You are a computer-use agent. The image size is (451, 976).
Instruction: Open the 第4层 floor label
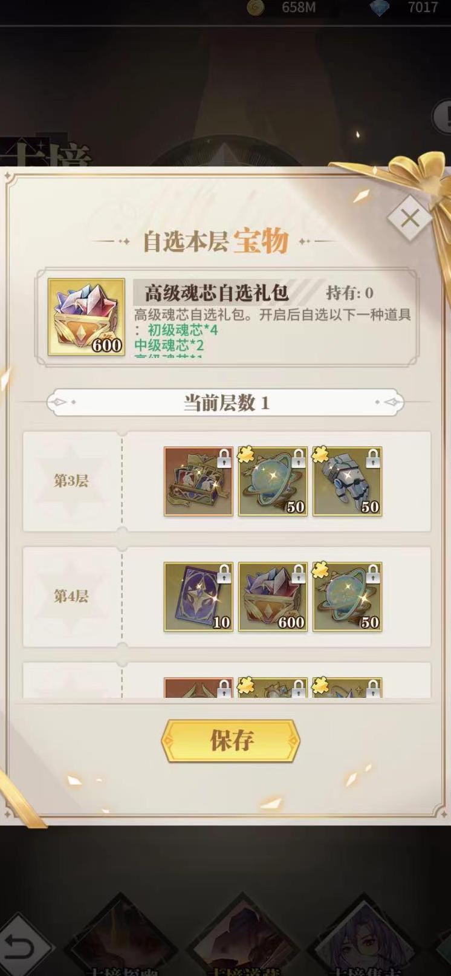point(71,596)
